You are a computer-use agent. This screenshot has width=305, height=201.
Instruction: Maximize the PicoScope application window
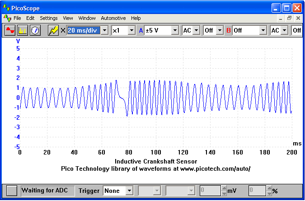coord(286,8)
